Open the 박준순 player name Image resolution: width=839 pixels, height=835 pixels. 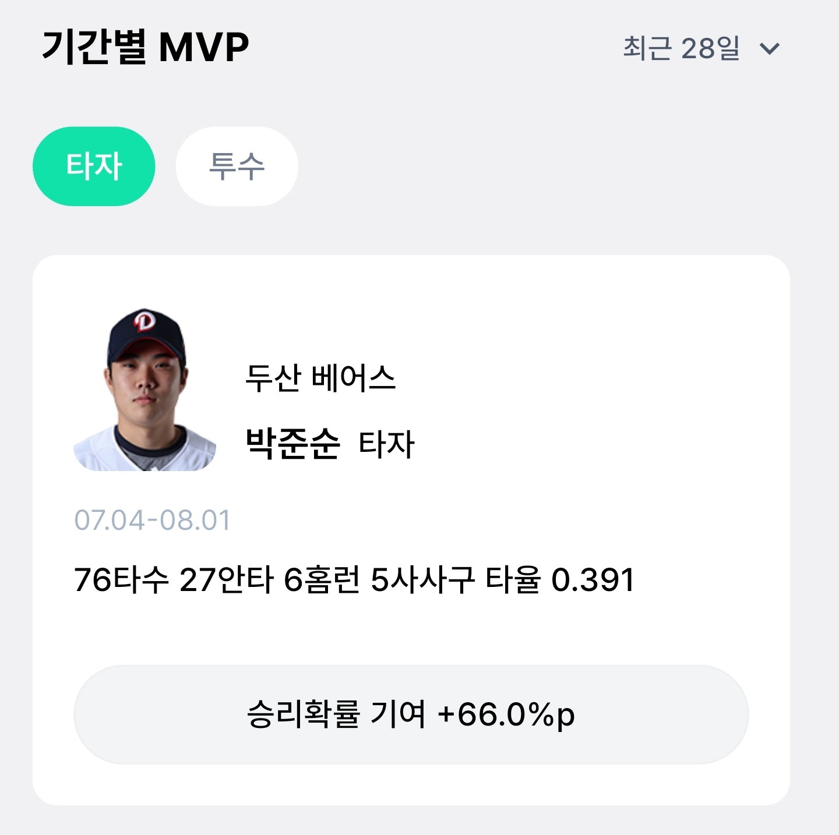292,444
